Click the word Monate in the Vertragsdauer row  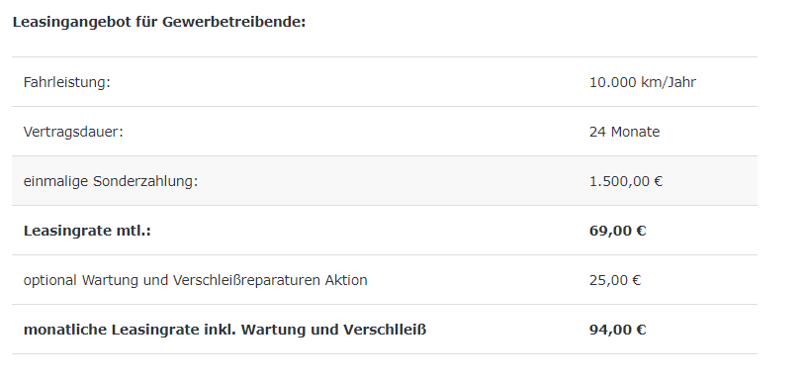[635, 132]
